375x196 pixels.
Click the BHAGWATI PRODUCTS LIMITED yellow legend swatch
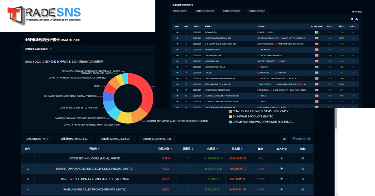pos(231,117)
